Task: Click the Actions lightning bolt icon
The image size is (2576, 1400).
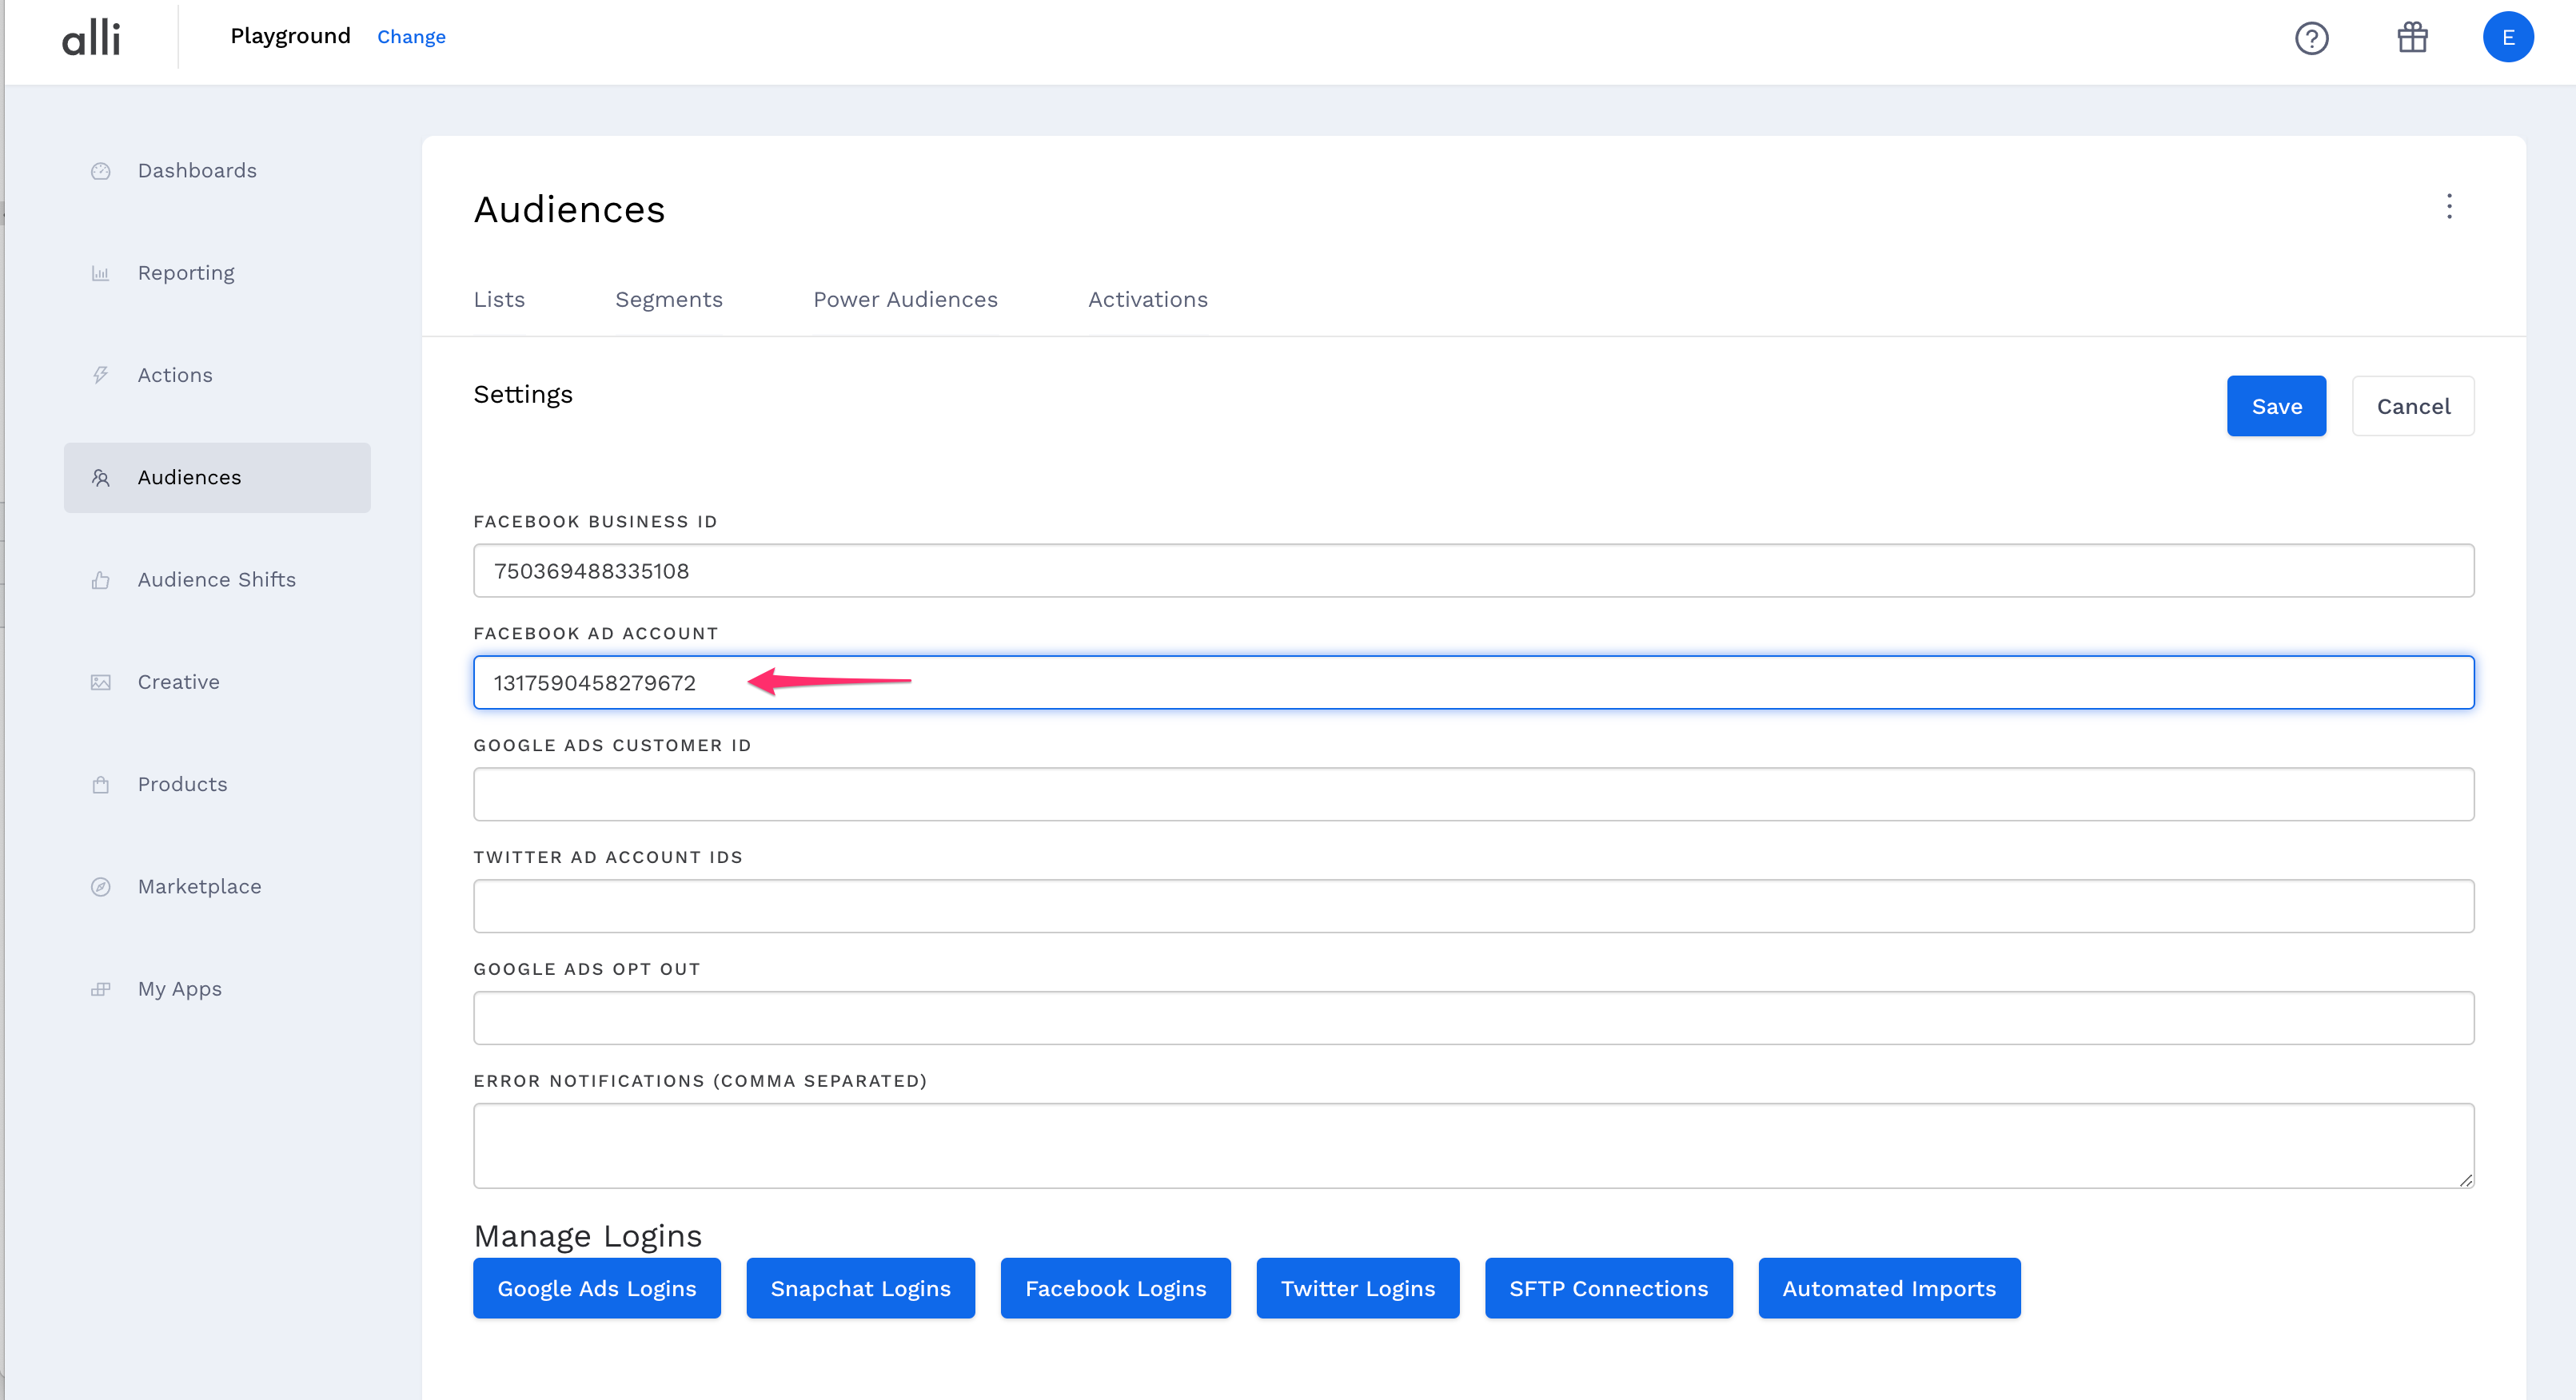Action: point(101,375)
